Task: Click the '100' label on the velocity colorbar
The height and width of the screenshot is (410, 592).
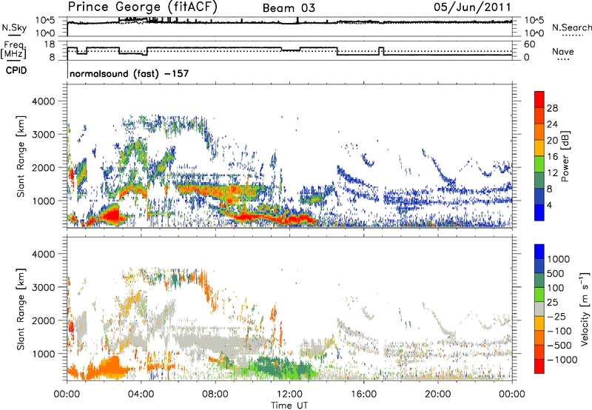Action: tap(556, 288)
